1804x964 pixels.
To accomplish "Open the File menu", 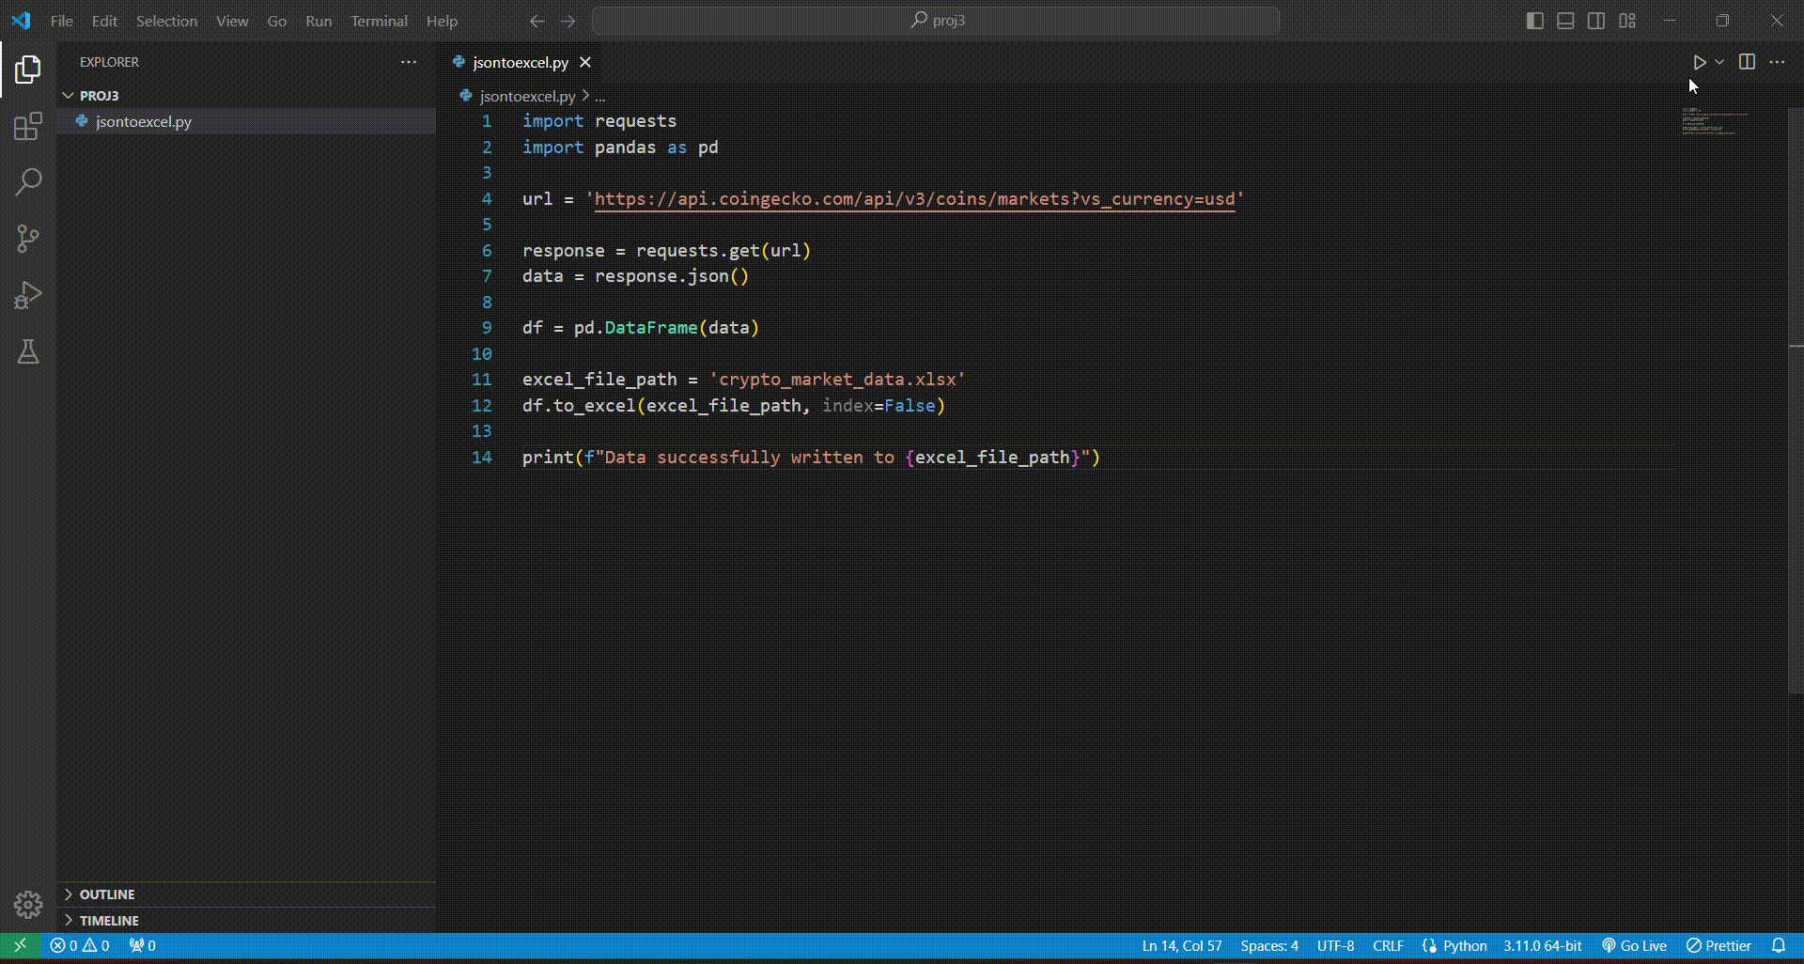I will click(62, 21).
